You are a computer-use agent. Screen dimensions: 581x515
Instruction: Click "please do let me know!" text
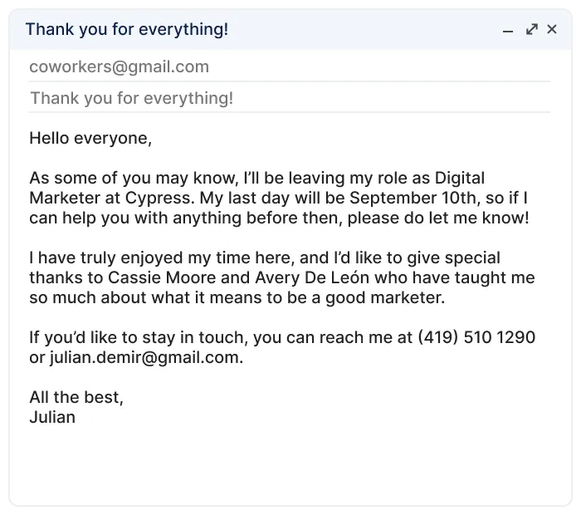pos(438,218)
